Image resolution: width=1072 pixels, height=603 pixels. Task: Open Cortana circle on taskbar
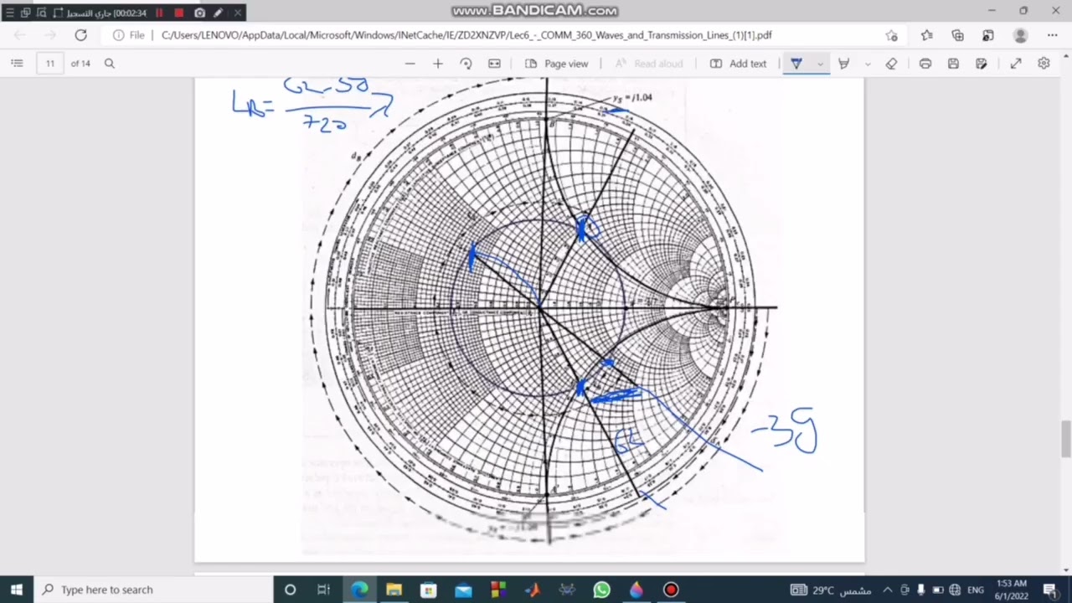(290, 590)
